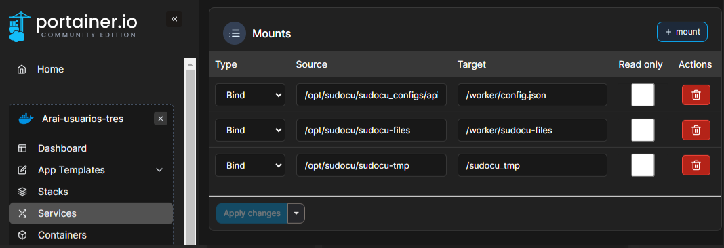Click the Containers cube icon
The image size is (724, 248).
22,235
